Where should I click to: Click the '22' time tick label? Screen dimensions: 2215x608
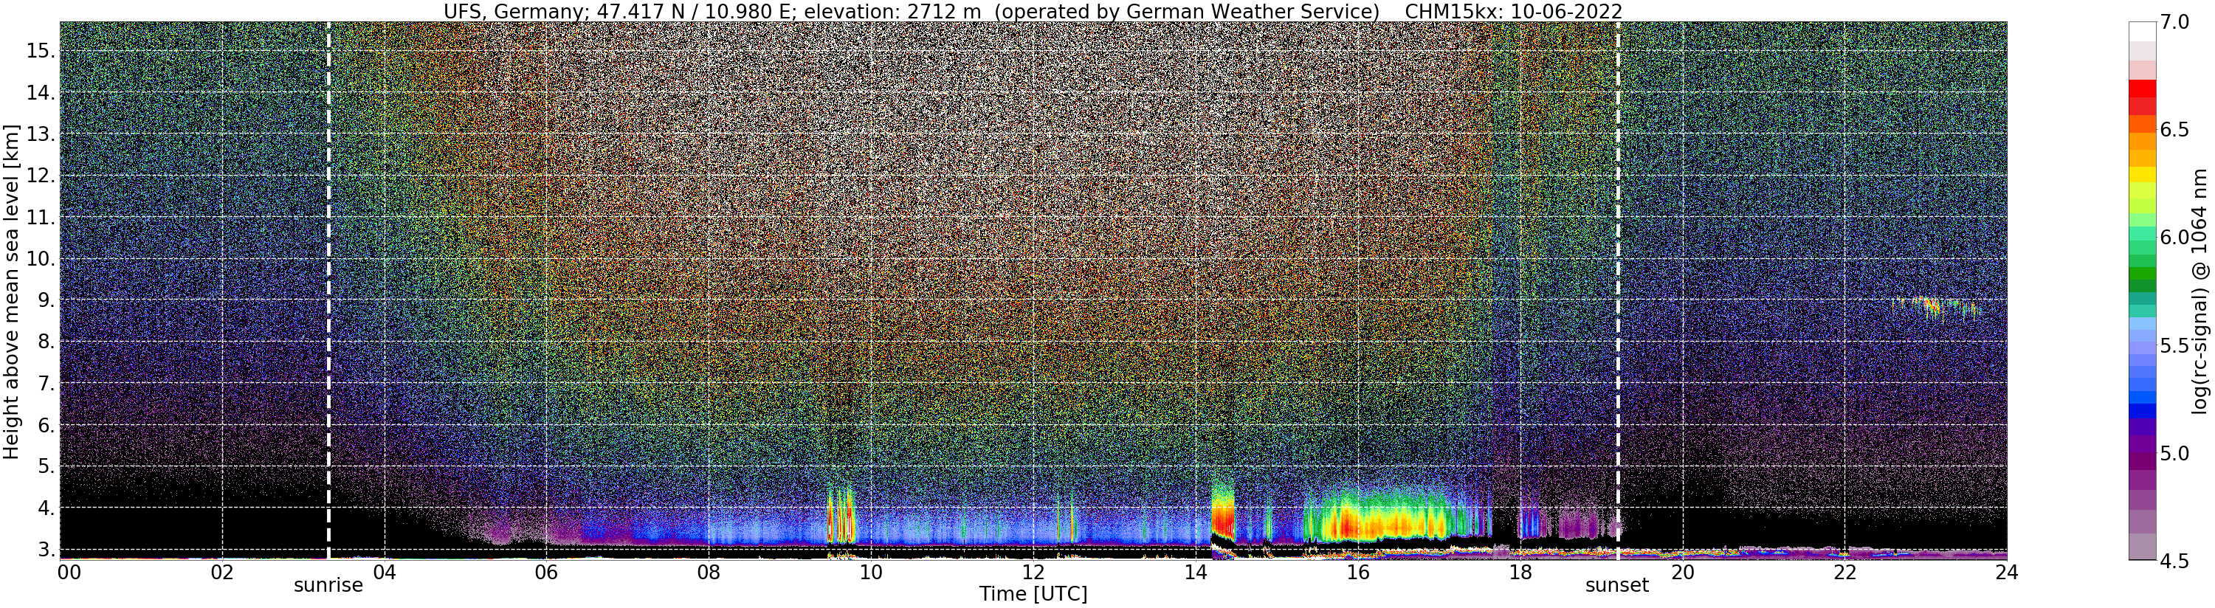click(1845, 573)
